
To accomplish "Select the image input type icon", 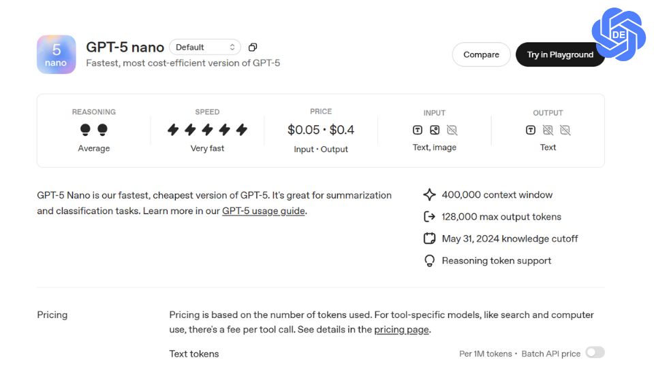I will pos(435,130).
